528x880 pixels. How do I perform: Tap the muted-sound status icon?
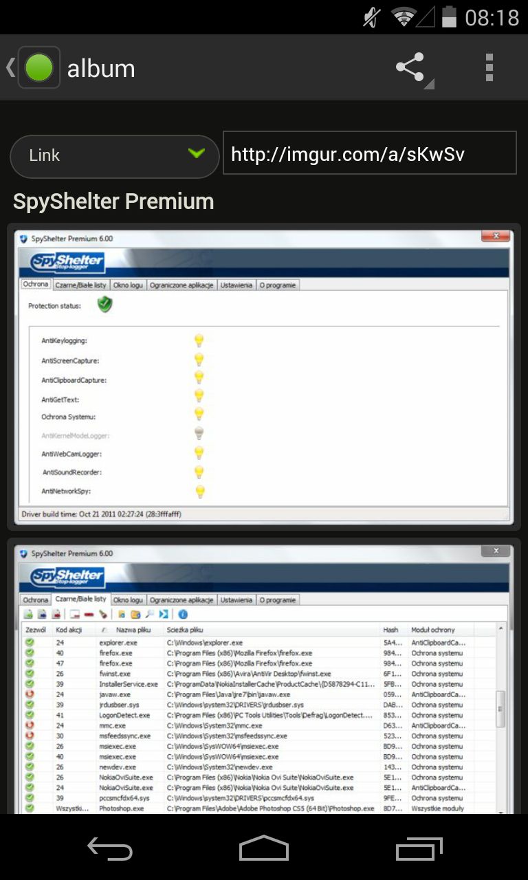pos(372,16)
